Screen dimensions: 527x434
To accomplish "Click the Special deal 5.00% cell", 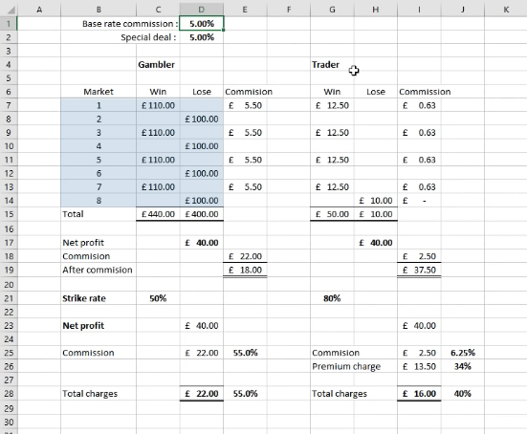I will (201, 37).
